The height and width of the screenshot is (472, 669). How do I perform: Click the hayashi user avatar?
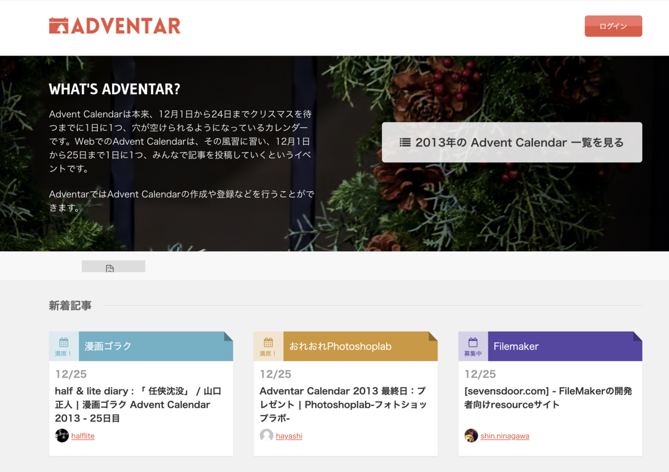[x=266, y=435]
